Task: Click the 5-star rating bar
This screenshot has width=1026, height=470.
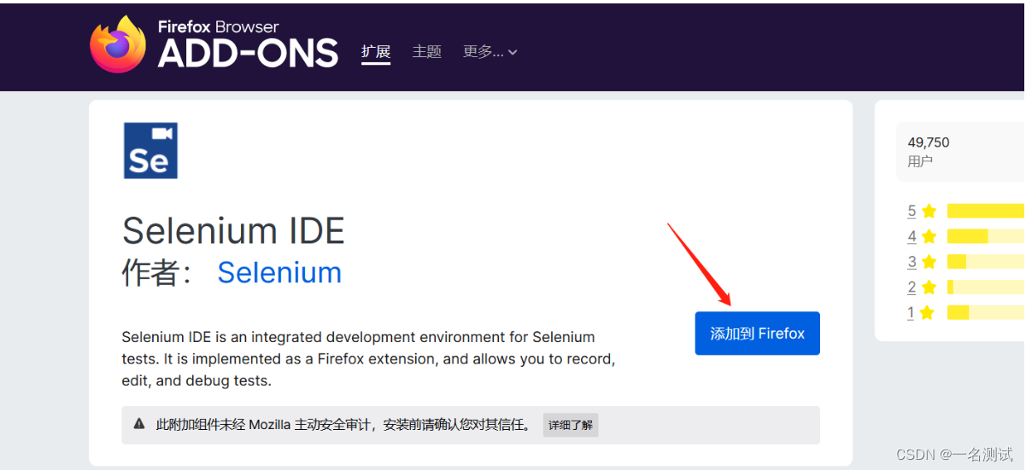Action: click(x=986, y=211)
